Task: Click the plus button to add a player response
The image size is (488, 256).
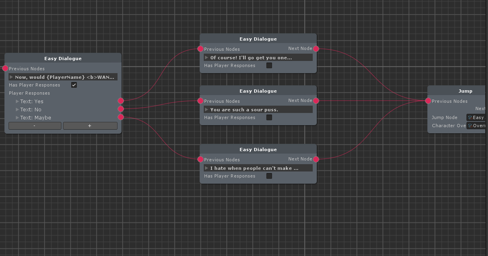Action: (90, 126)
